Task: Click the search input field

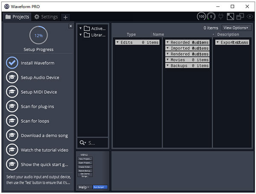Action: tap(93, 143)
